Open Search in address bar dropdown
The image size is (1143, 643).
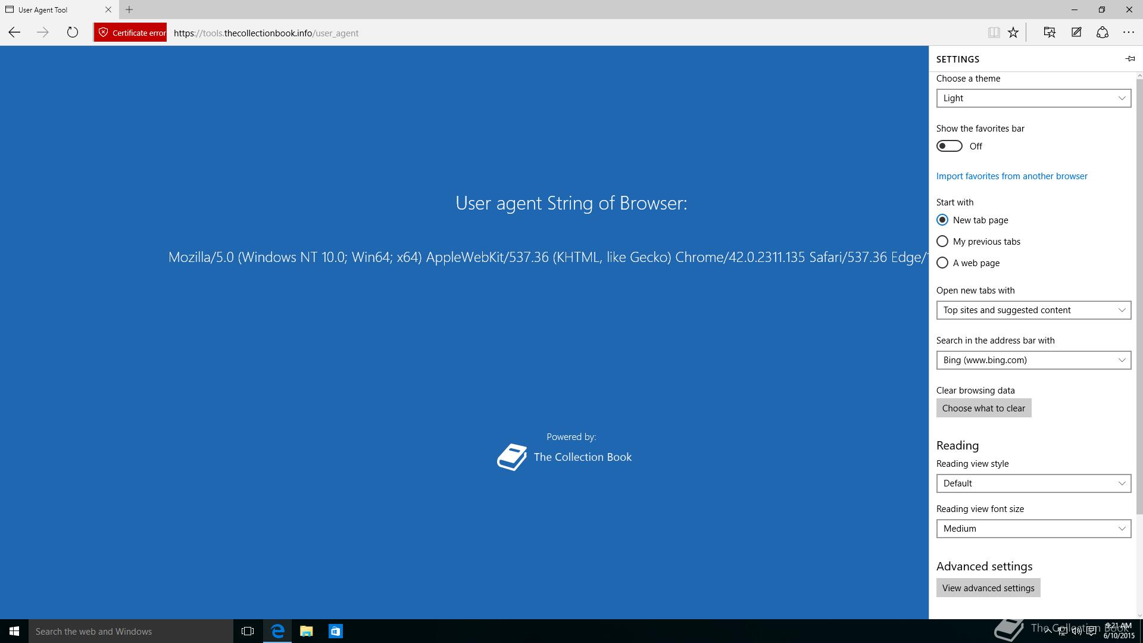click(x=1033, y=360)
